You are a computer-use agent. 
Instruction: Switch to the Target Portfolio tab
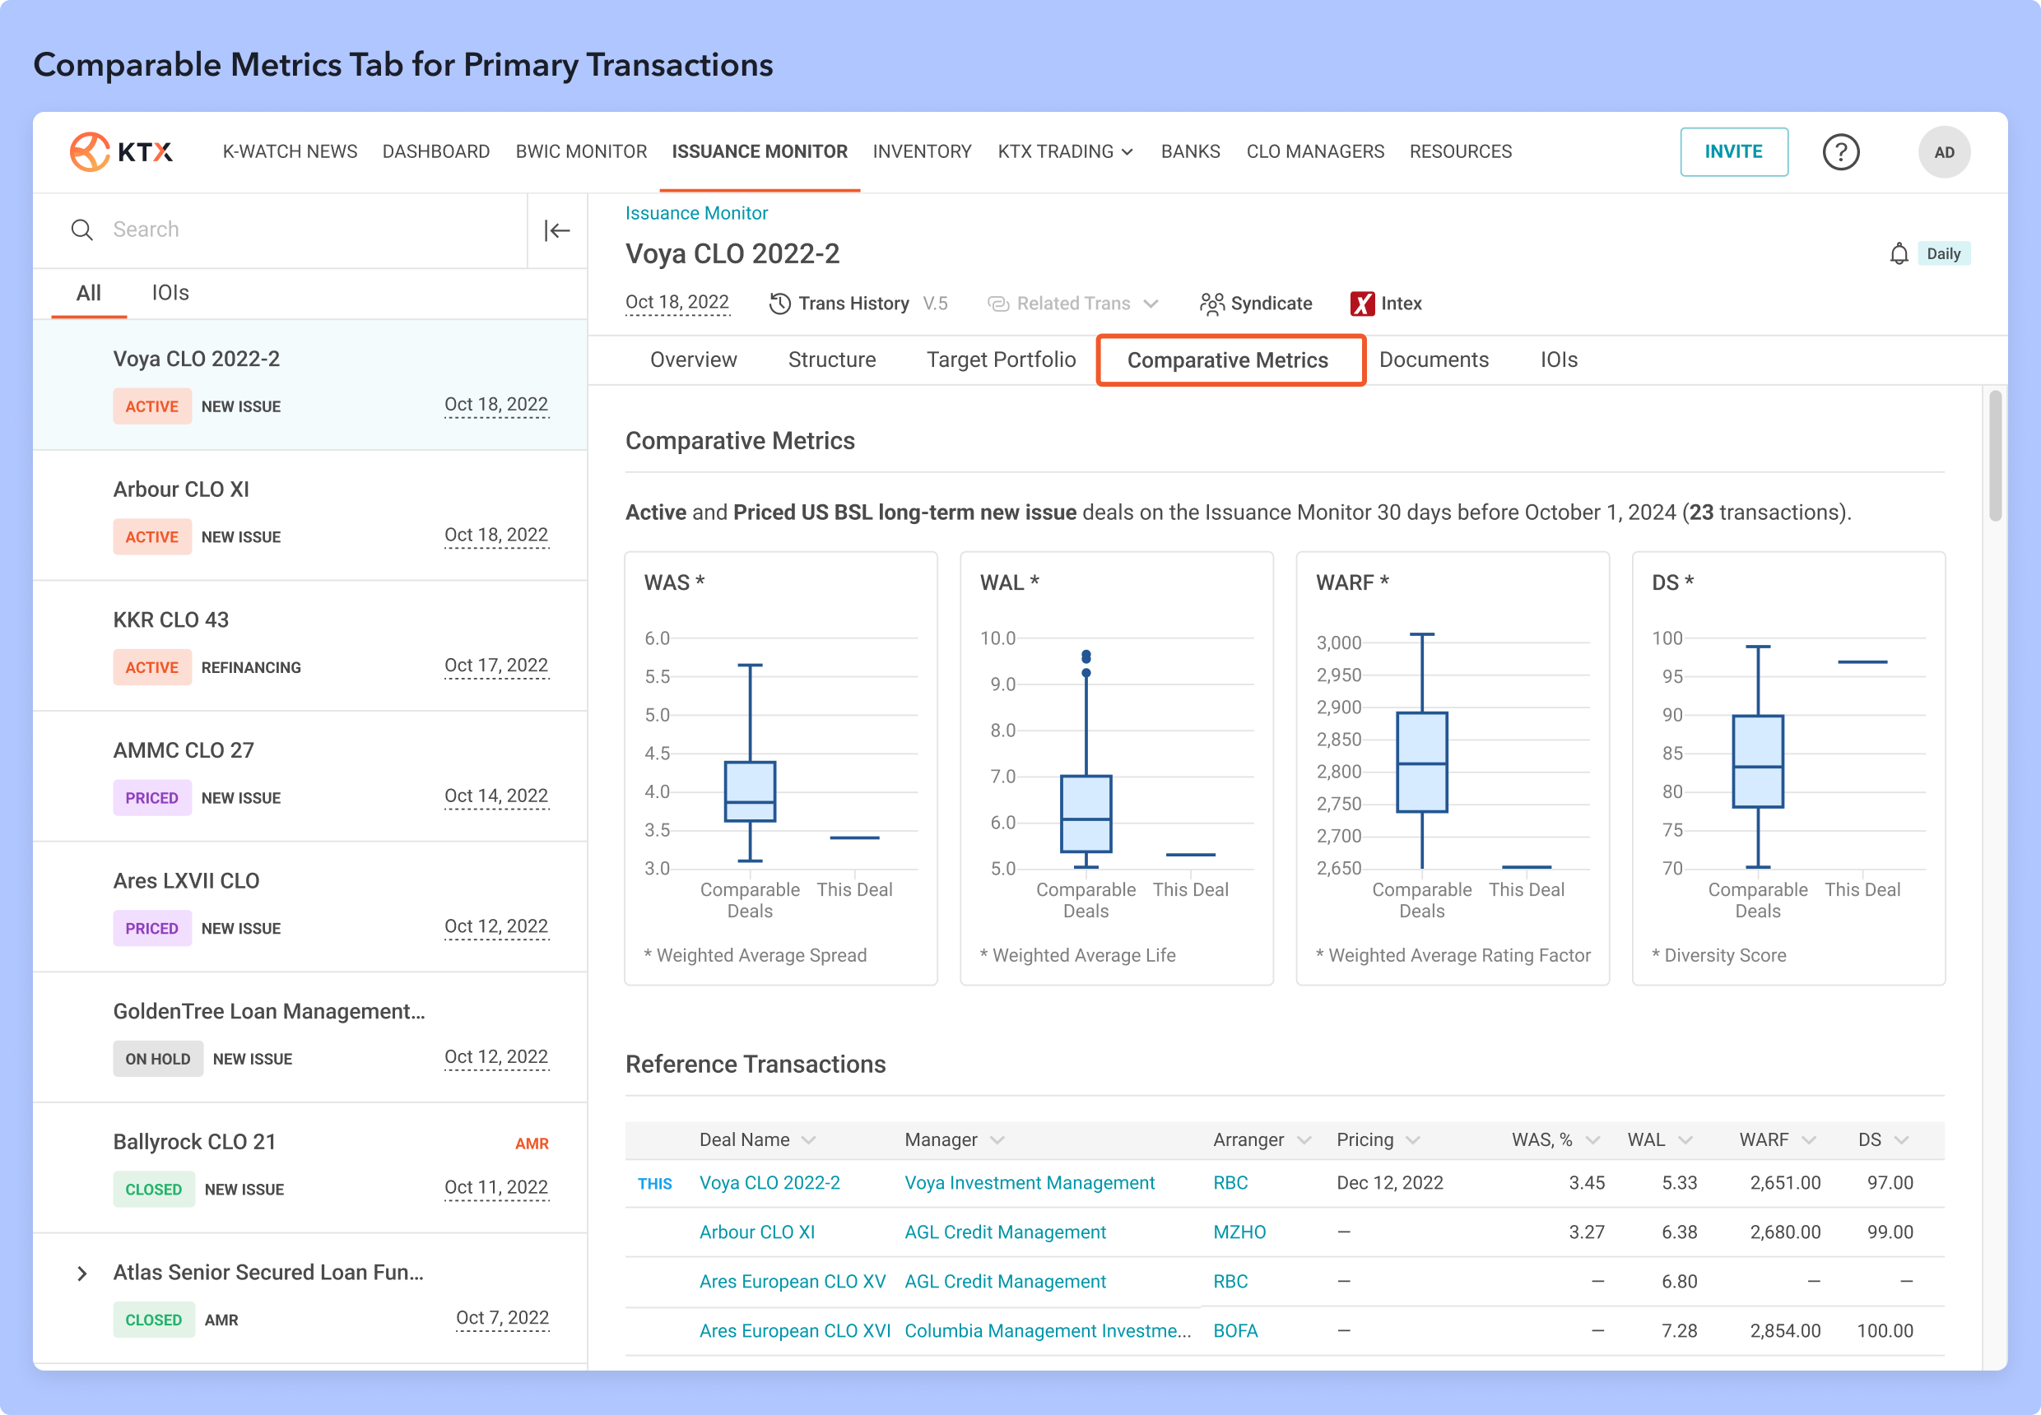pyautogui.click(x=1001, y=360)
